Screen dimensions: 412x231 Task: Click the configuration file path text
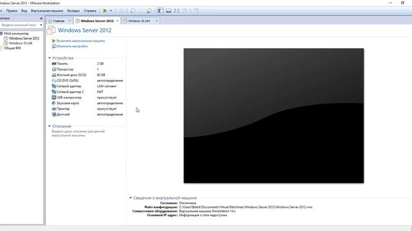click(x=246, y=207)
